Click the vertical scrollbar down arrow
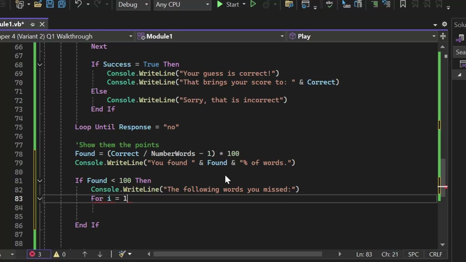This screenshot has width=466, height=262. [x=443, y=245]
